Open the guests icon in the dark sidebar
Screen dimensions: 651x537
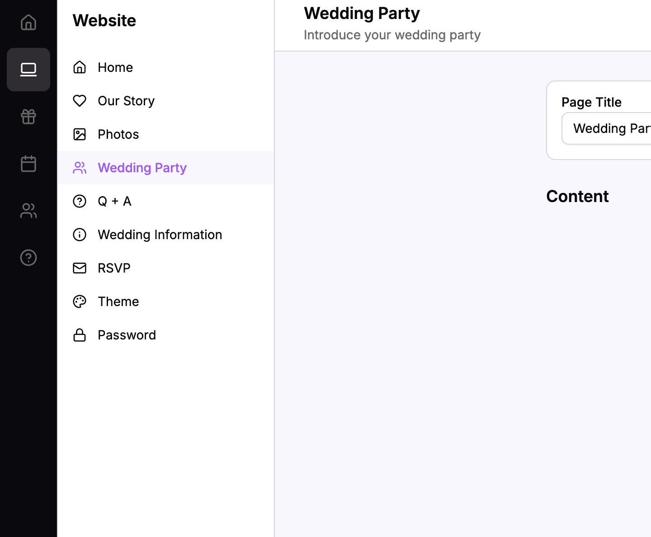click(28, 211)
